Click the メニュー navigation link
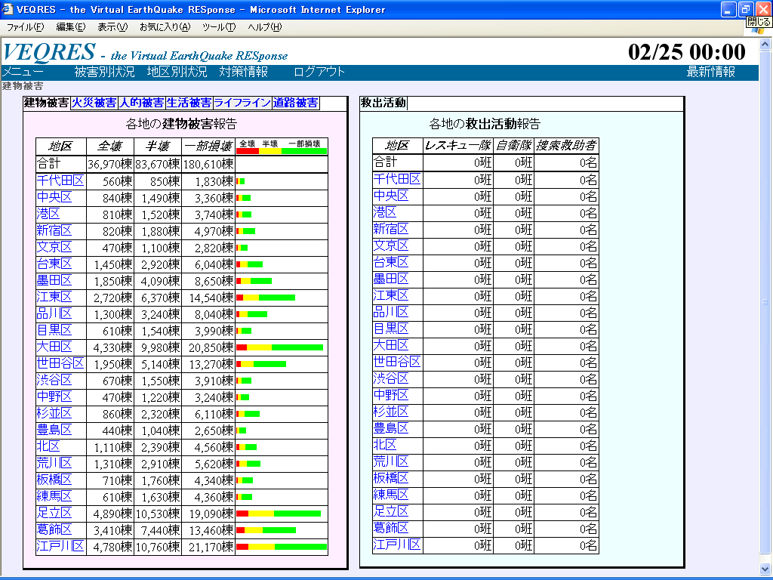Screen dimensions: 773x580 pos(23,72)
